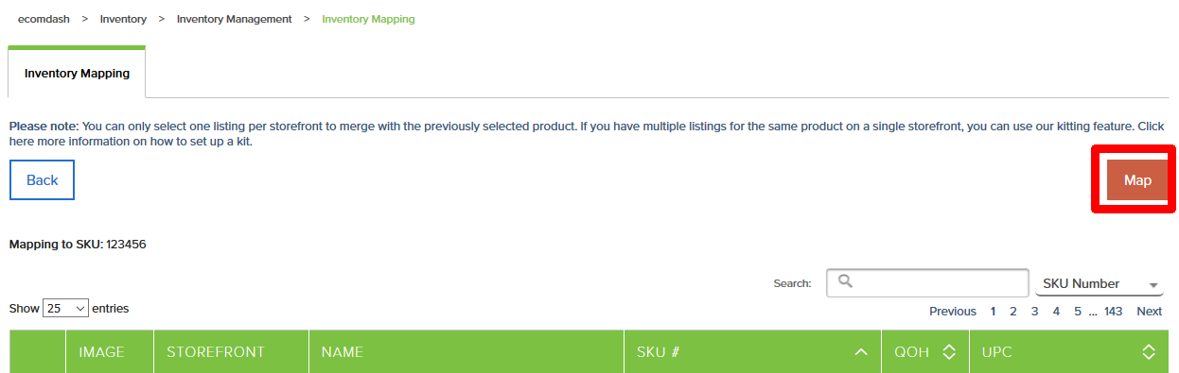The width and height of the screenshot is (1179, 373).
Task: Toggle sort arrows on UPC column
Action: point(1149,352)
